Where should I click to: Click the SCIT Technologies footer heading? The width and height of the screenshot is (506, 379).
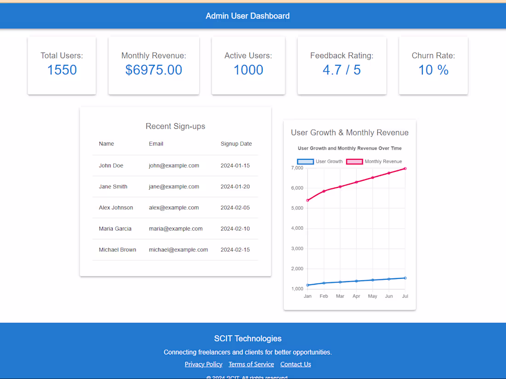pyautogui.click(x=247, y=339)
